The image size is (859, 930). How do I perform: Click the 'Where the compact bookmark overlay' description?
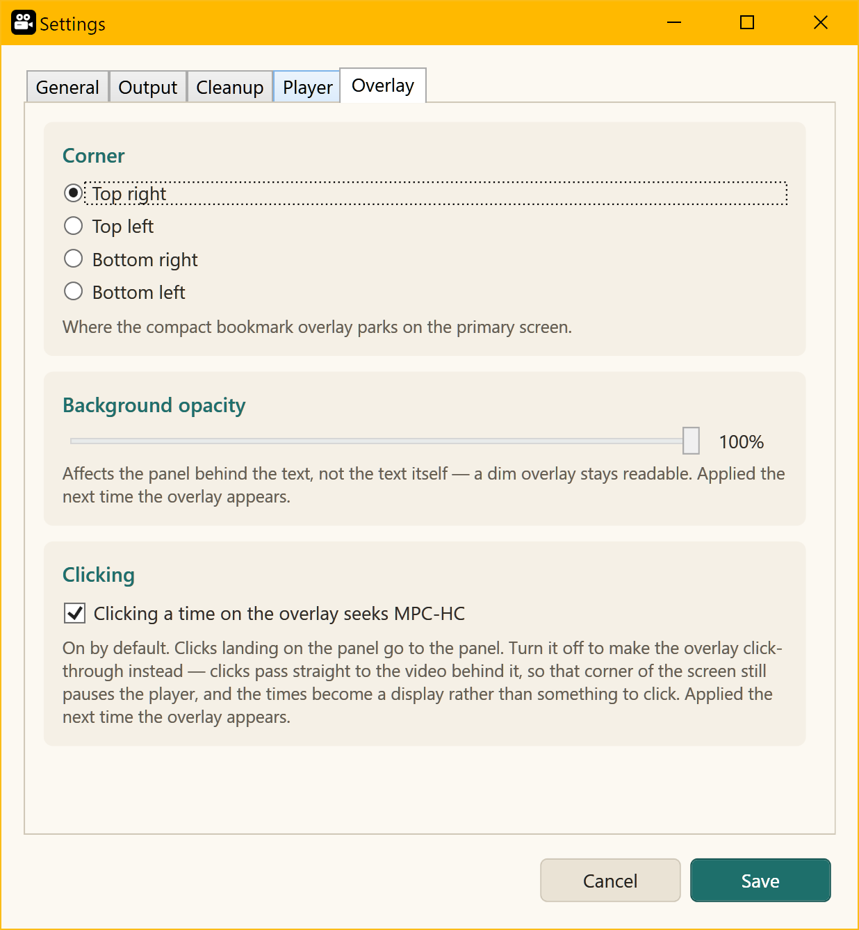[317, 327]
